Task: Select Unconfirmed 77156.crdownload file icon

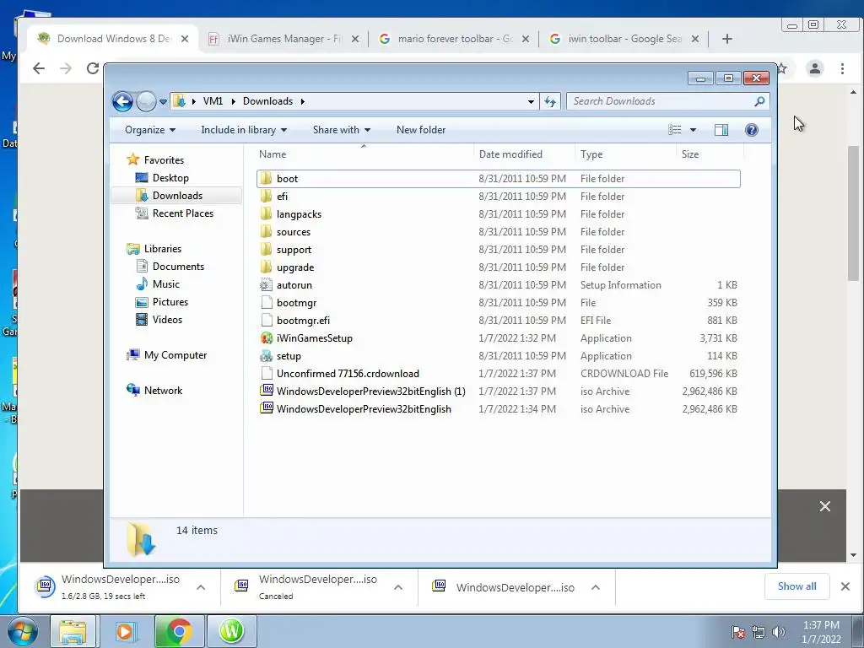Action: tap(267, 374)
